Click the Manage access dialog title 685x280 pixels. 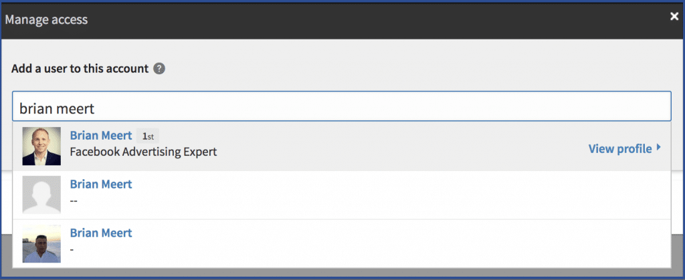pos(46,19)
